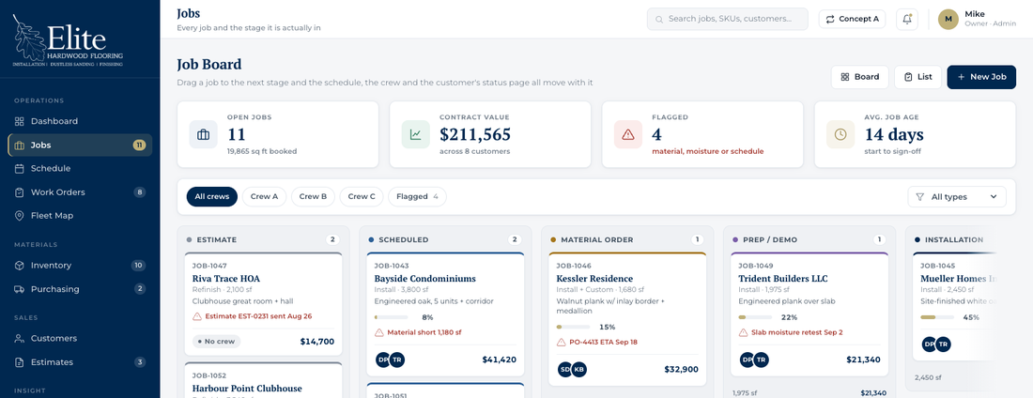Click Material short warning icon on Bayside

click(378, 333)
